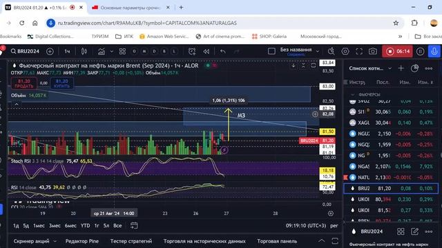Viewport: 442px width, 248px height.
Task: Open chart settings hexagon icon
Action: [x=345, y=51]
